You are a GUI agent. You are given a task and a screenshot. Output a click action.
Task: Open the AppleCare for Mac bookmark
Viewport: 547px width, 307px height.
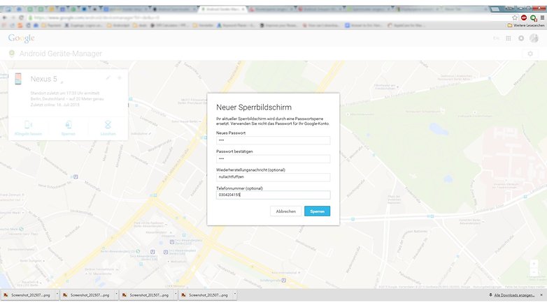[x=407, y=25]
